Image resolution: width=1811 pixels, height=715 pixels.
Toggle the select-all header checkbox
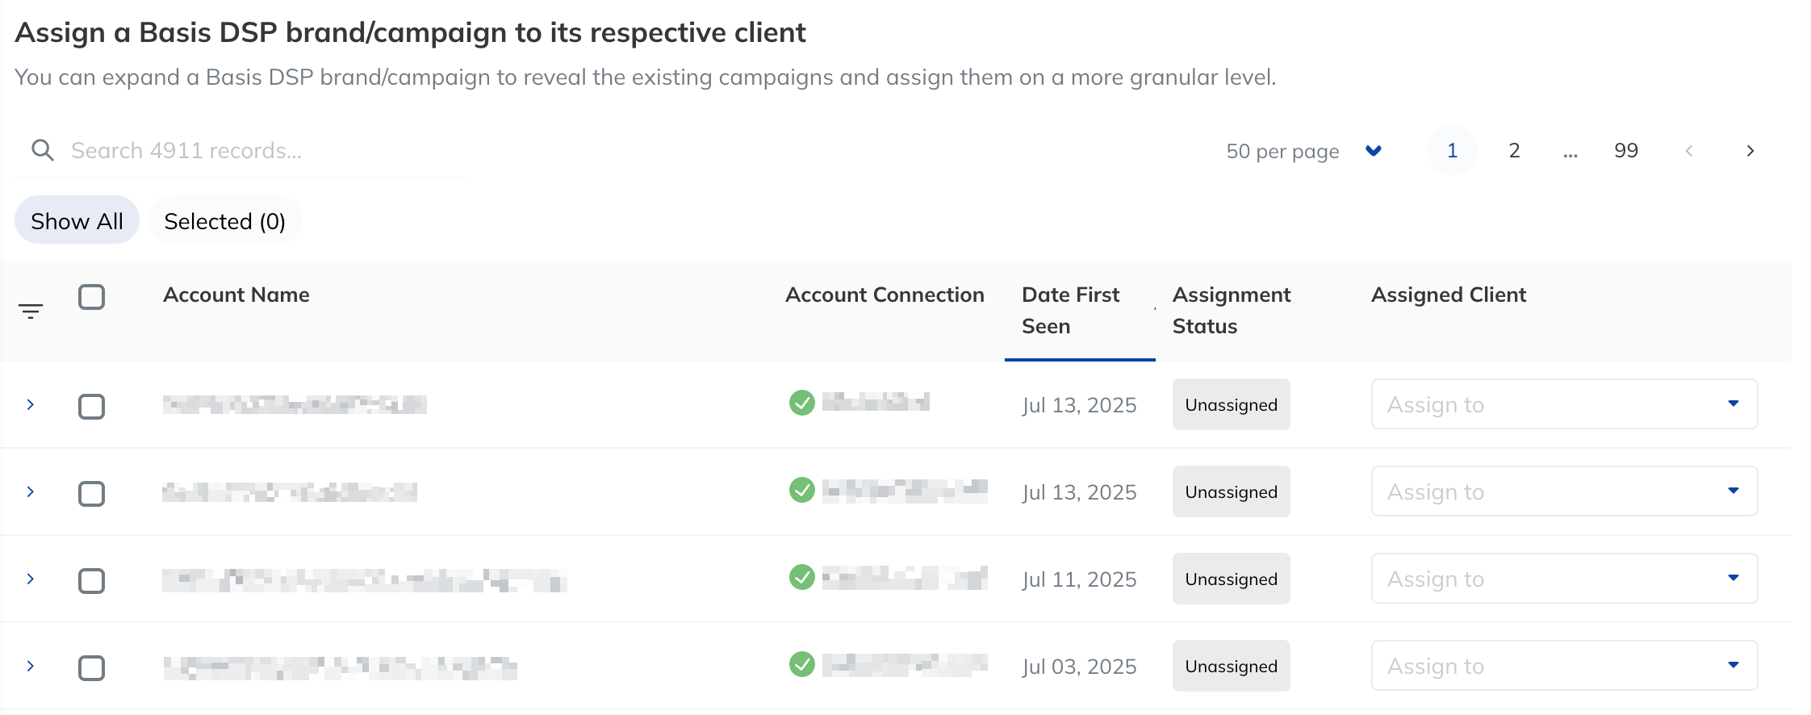point(91,296)
